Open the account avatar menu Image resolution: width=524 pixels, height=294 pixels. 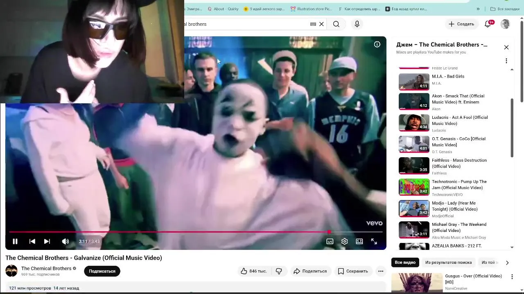pyautogui.click(x=505, y=24)
